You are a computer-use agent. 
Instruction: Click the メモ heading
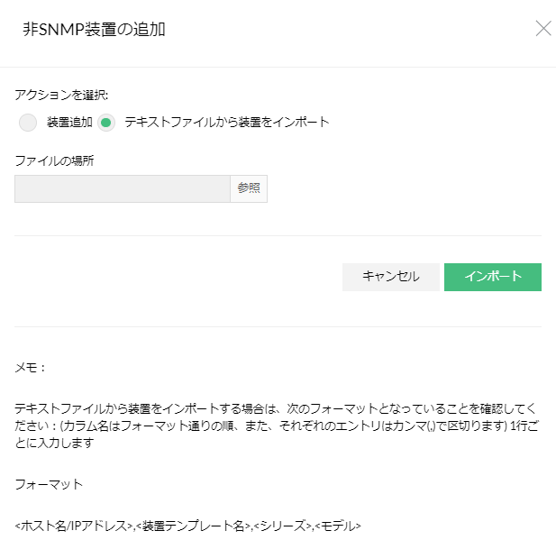point(31,368)
